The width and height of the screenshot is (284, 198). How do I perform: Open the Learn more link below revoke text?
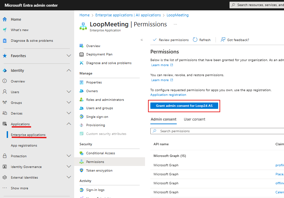[x=162, y=80]
